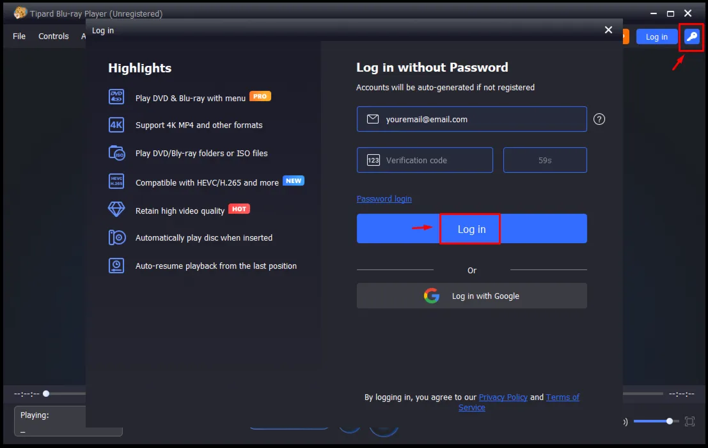
Task: Click the 'Log in without Password' heading
Action: (x=432, y=67)
